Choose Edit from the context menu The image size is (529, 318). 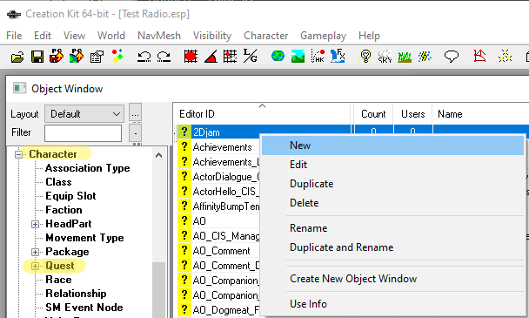(393, 165)
